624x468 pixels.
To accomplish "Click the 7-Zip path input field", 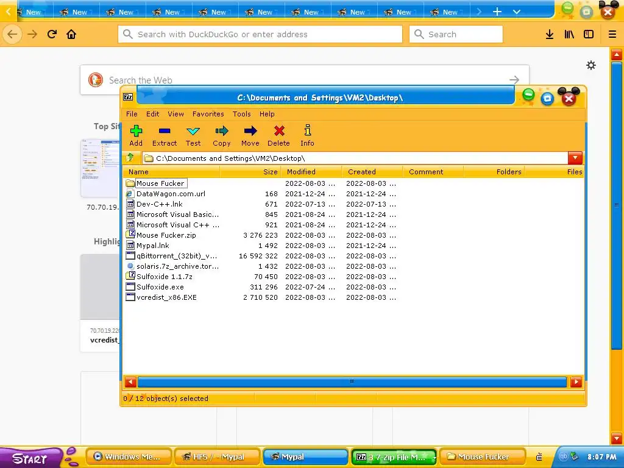I will (355, 158).
